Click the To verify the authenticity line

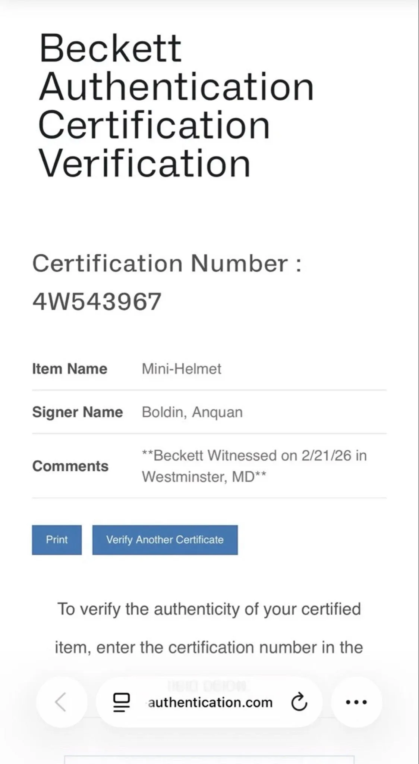pos(209,609)
